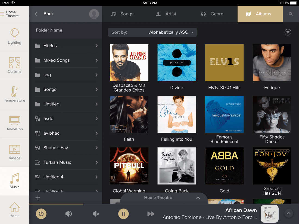299x224 pixels.
Task: Open the Turkish Music playlist
Action: click(x=66, y=162)
